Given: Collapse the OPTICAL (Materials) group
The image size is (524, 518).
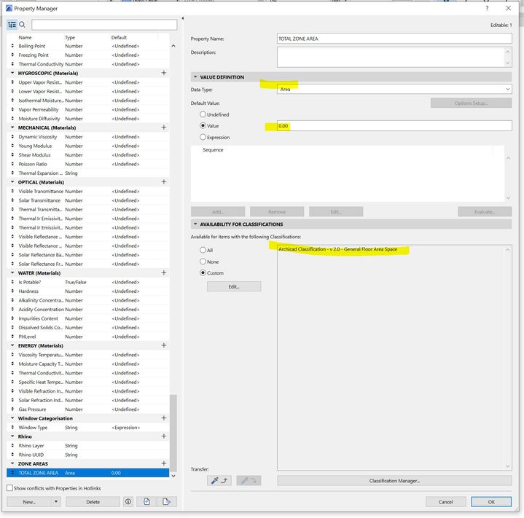Looking at the screenshot, I should click(x=12, y=181).
